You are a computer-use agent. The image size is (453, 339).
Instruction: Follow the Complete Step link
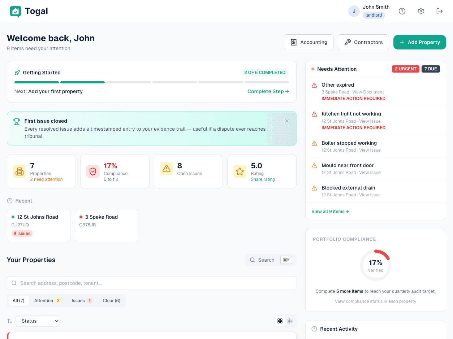click(268, 91)
